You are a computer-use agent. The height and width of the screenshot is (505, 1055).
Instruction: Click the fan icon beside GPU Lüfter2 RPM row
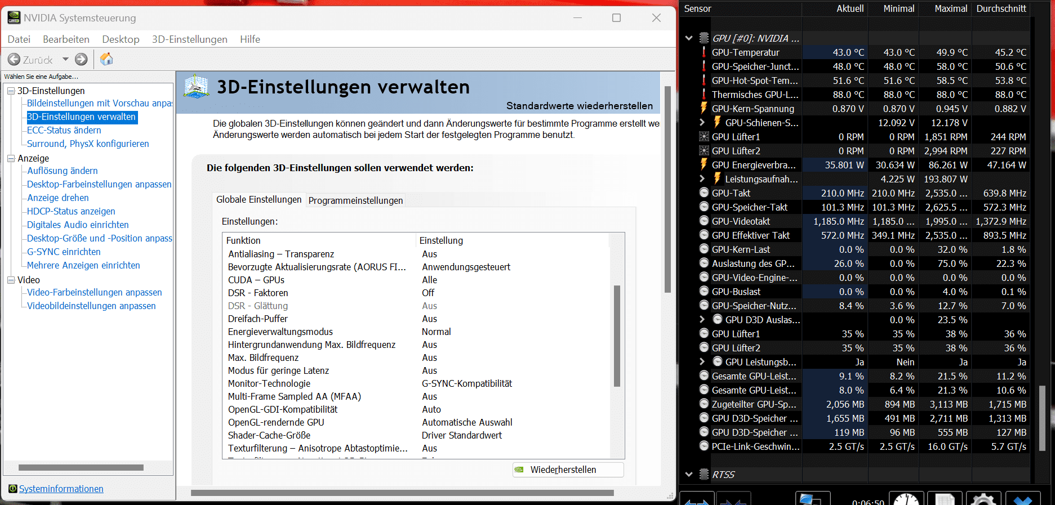point(704,150)
